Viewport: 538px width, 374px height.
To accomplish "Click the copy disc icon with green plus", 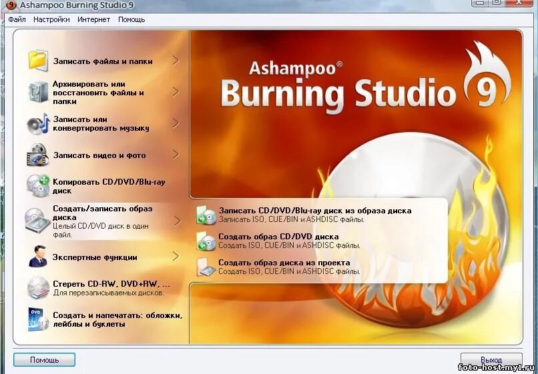I will pyautogui.click(x=38, y=186).
